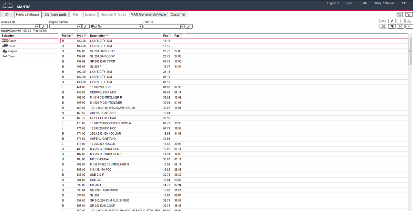
Task: Select row GOEPPEL-AUFBAU
Action: point(234,118)
